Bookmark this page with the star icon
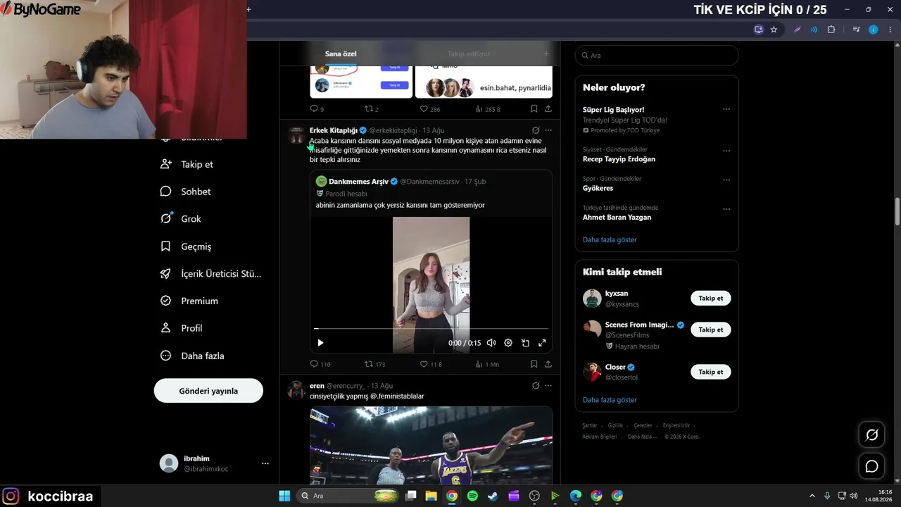 (774, 30)
